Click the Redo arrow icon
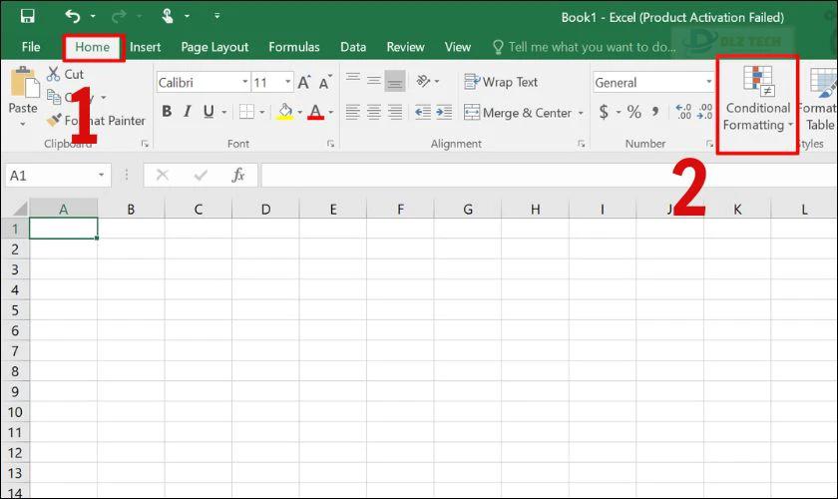Viewport: 838px width, 499px height. 118,17
